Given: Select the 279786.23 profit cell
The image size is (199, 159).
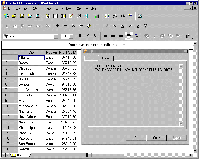Looking at the screenshot, I should pos(67,122).
